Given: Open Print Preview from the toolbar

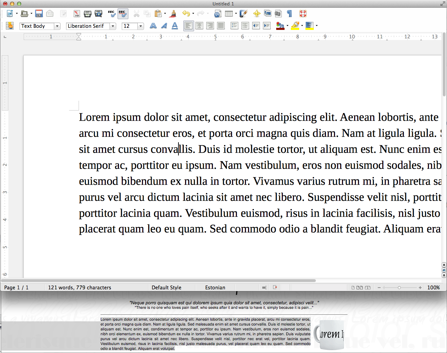Looking at the screenshot, I should 99,14.
